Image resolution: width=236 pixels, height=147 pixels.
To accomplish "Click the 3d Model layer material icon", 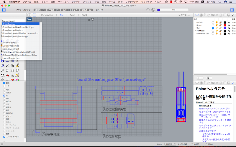I will (x=229, y=31).
